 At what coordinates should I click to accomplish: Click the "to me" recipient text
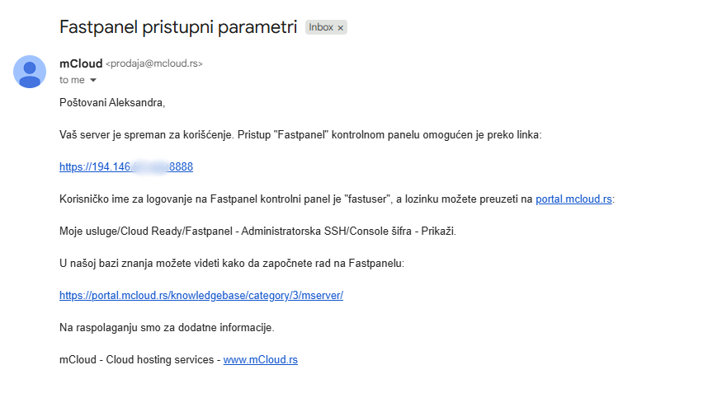(72, 81)
